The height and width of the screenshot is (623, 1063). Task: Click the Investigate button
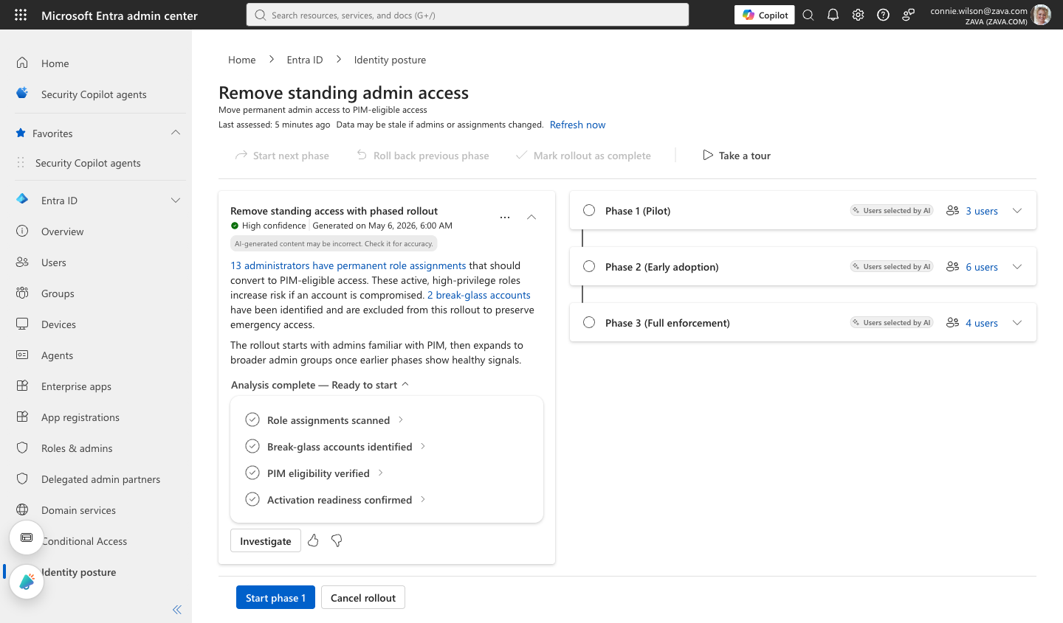266,540
